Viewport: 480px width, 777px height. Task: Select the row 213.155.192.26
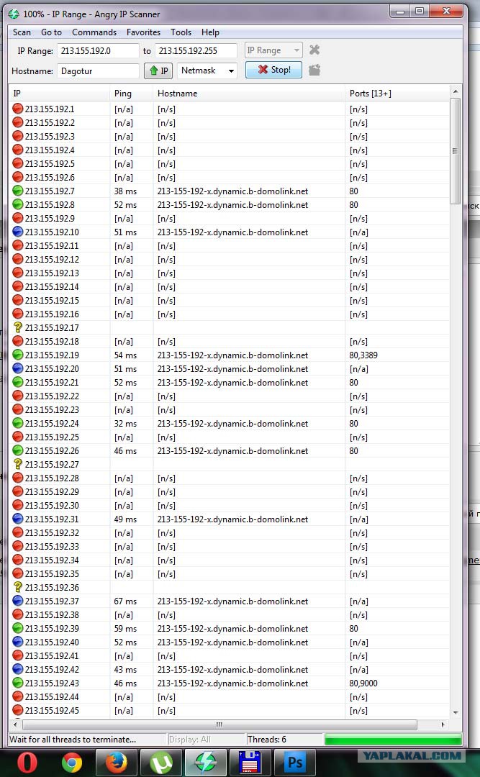230,451
